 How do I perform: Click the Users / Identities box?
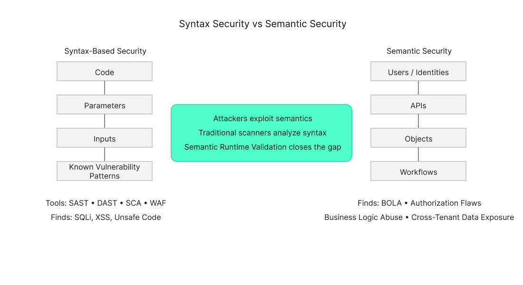[x=418, y=71]
